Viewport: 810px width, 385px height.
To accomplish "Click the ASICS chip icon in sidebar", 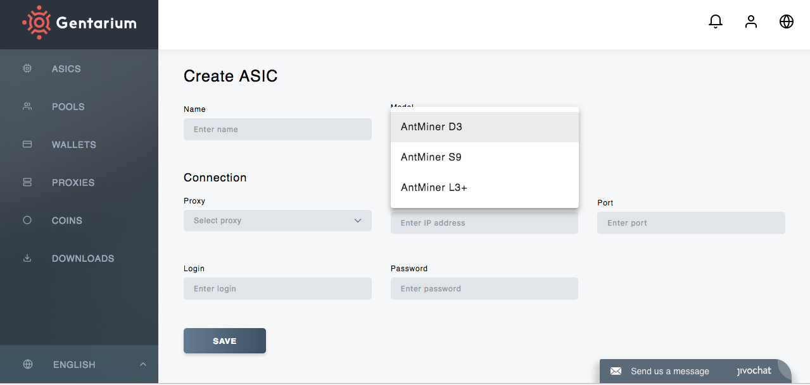I will [x=27, y=68].
